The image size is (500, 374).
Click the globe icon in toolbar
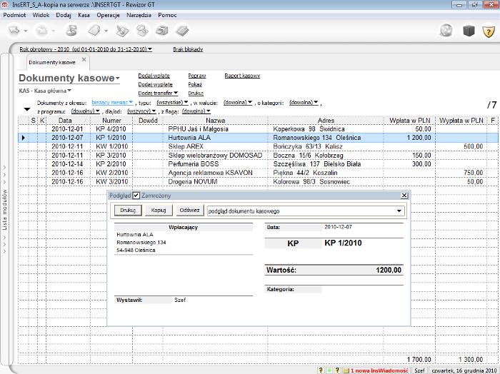(446, 31)
